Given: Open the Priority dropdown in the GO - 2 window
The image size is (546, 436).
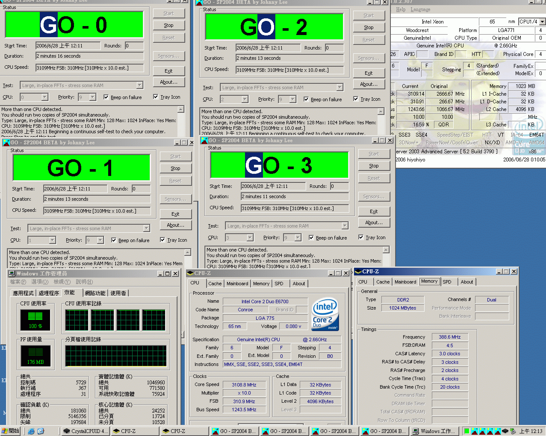Looking at the screenshot, I should [x=293, y=99].
